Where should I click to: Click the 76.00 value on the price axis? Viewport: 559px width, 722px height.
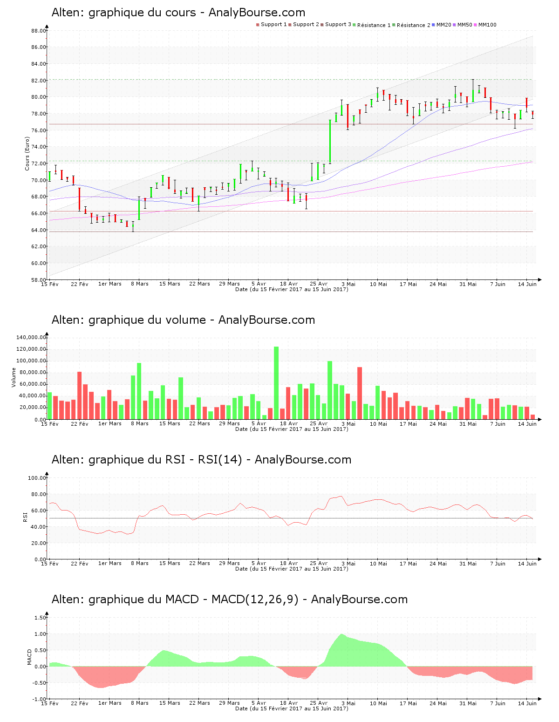point(39,130)
